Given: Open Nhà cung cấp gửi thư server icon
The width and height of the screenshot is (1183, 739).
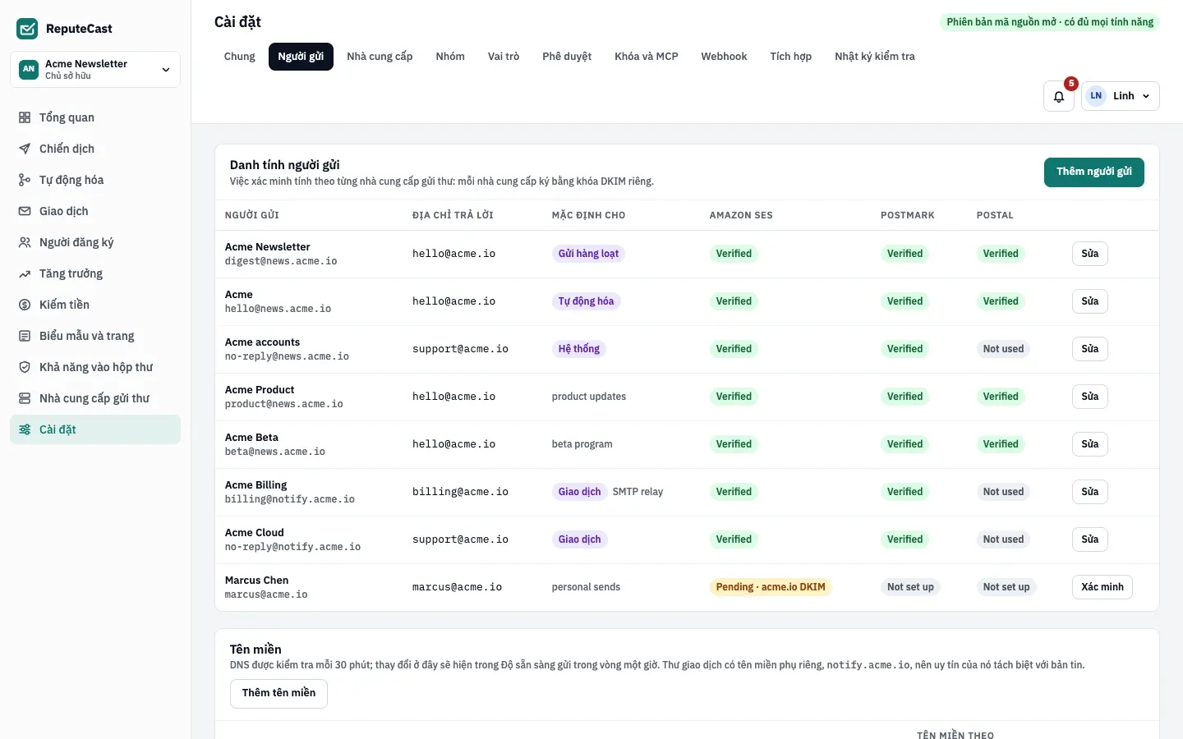Looking at the screenshot, I should click(25, 398).
